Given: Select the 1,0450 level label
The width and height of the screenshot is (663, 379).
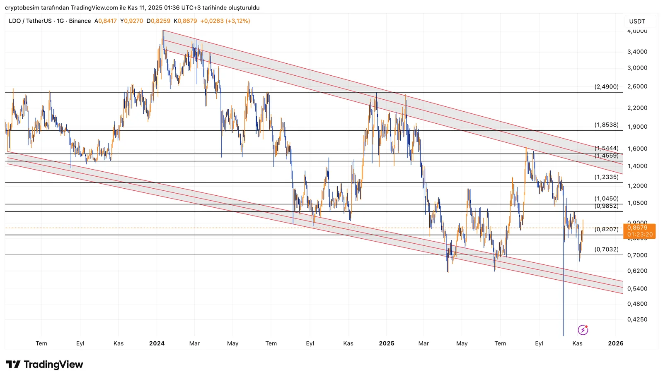Looking at the screenshot, I should tap(606, 199).
